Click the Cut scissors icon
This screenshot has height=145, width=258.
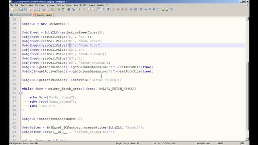44,9
